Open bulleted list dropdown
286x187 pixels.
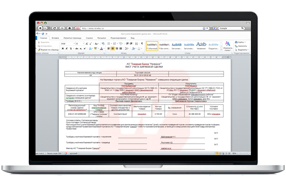click(111, 43)
